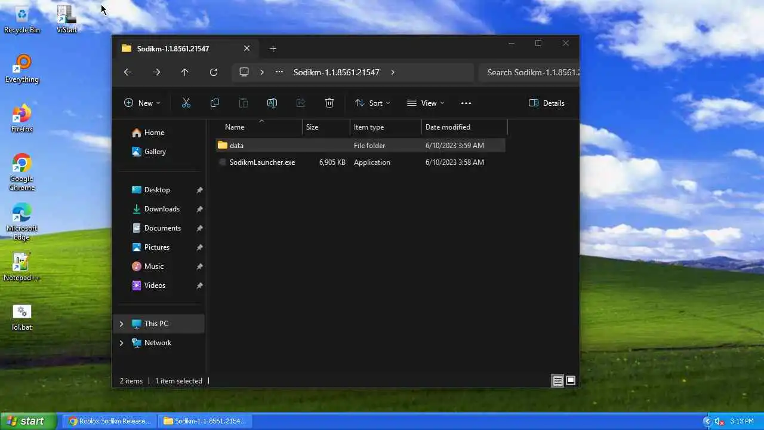Click Sodikm-1.1.8561.21547 in address bar
Viewport: 764px width, 430px height.
tap(337, 72)
